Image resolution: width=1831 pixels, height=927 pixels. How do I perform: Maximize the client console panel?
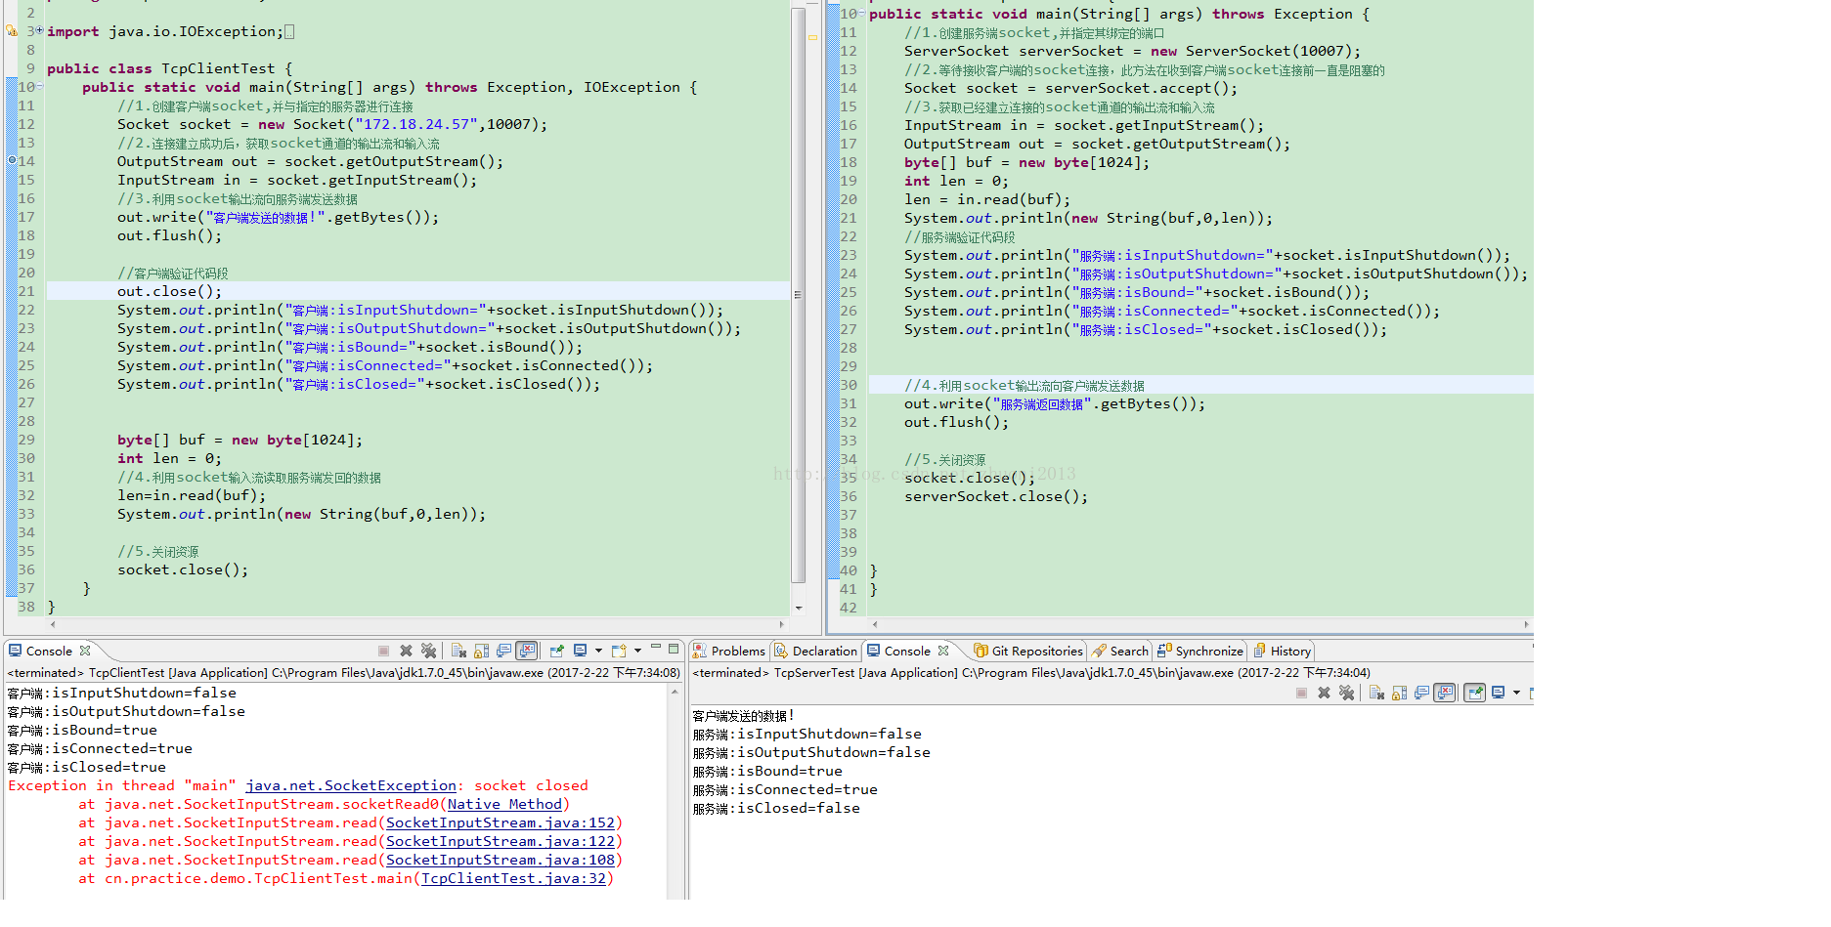pyautogui.click(x=674, y=649)
